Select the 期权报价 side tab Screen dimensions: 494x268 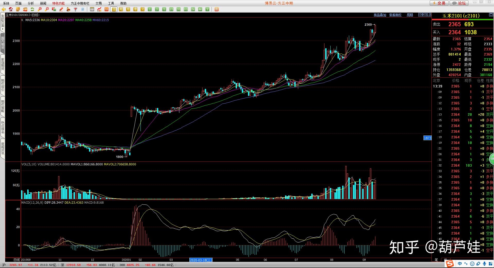tap(3, 85)
